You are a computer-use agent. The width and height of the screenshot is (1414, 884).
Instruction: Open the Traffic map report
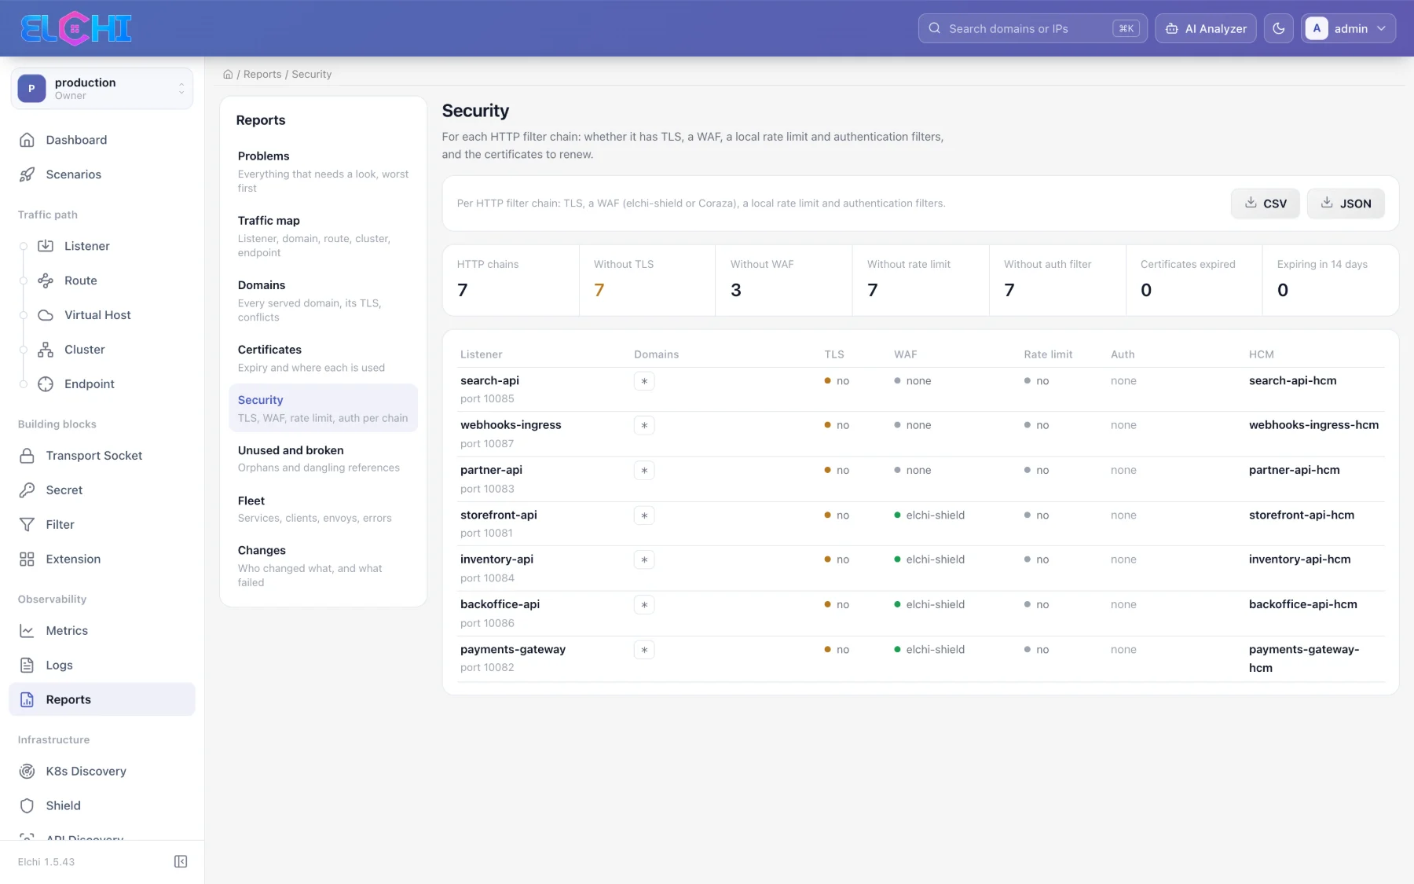(323, 236)
